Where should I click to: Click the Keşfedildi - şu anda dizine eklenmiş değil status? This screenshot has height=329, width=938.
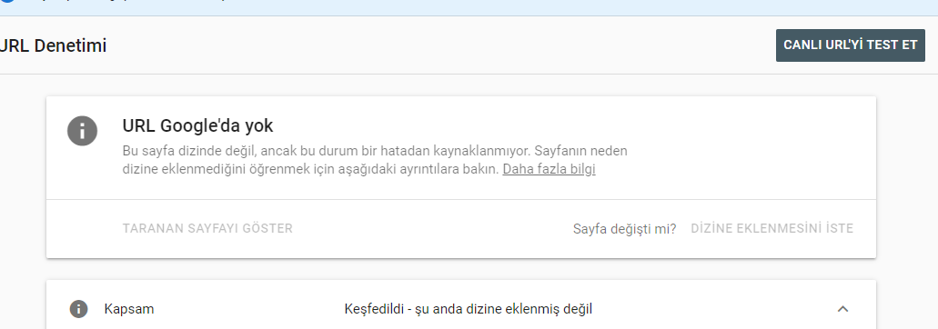[469, 309]
